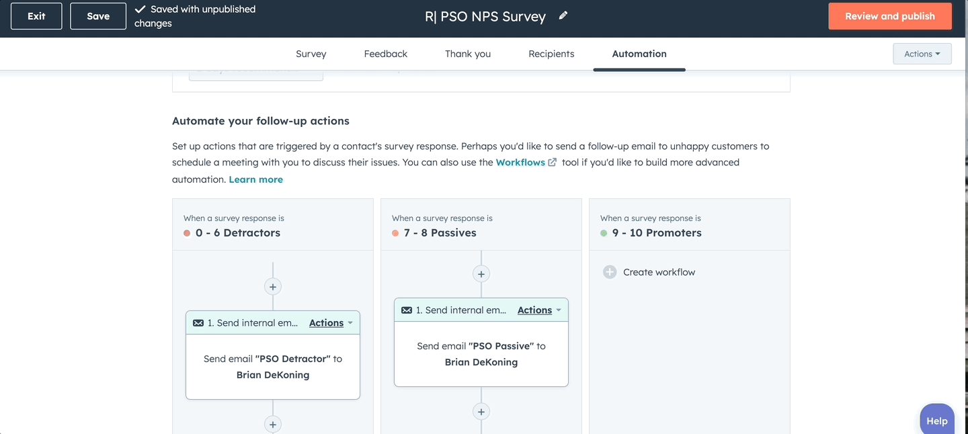Open the Thank you tab
The width and height of the screenshot is (968, 434).
[468, 54]
